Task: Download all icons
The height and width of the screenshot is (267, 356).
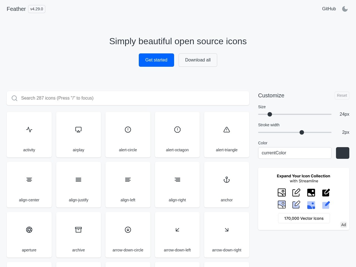Action: (198, 60)
